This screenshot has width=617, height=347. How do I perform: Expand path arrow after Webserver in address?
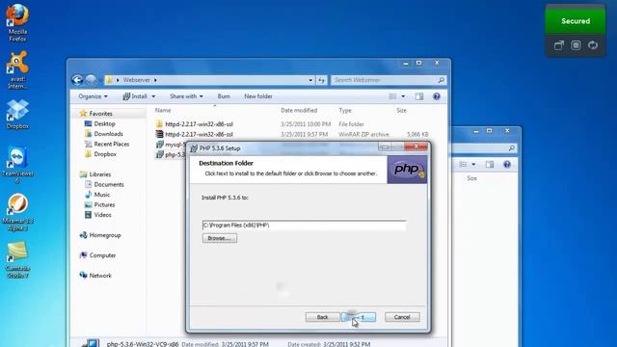pos(155,80)
